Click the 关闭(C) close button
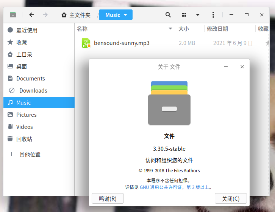Screen dimensions: 275x212 click(231, 198)
